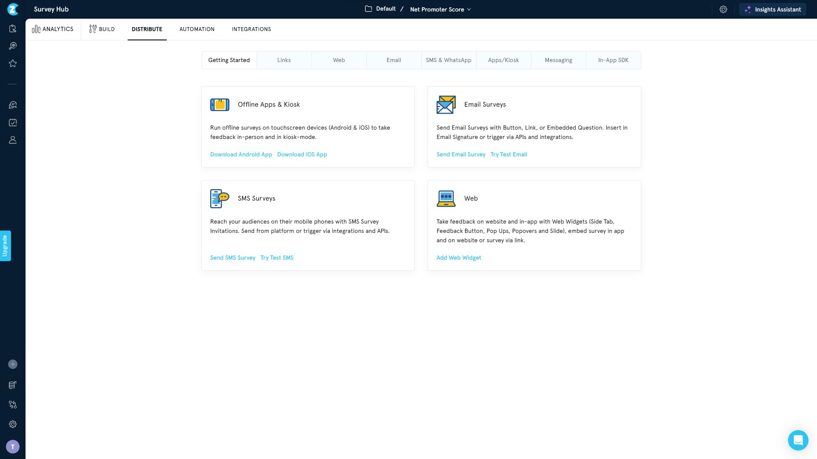Open the support chat bubble widget
Screen dimensions: 817x459
pyautogui.click(x=798, y=440)
